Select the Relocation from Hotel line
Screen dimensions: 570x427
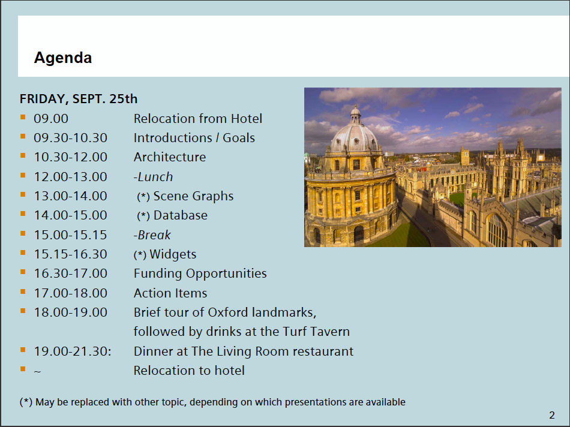pos(197,119)
